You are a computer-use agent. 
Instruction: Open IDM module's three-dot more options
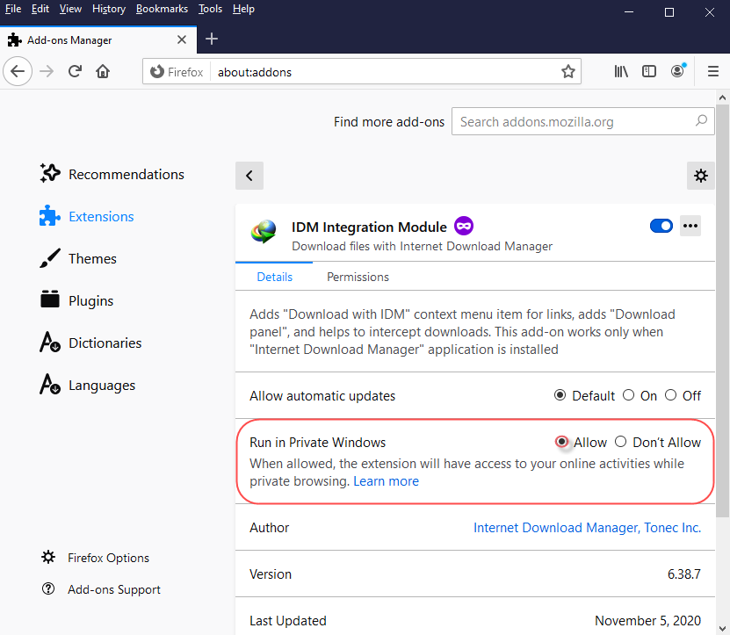[x=690, y=226]
